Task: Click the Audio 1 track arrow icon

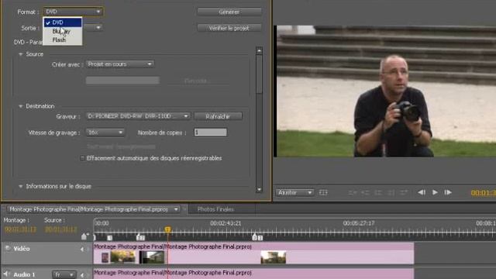Action: point(82,275)
